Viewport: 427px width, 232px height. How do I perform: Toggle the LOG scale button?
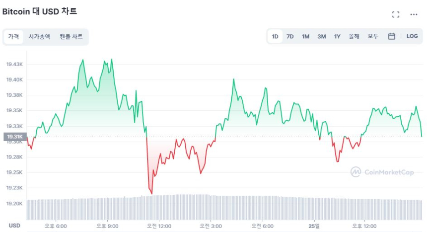(x=412, y=36)
